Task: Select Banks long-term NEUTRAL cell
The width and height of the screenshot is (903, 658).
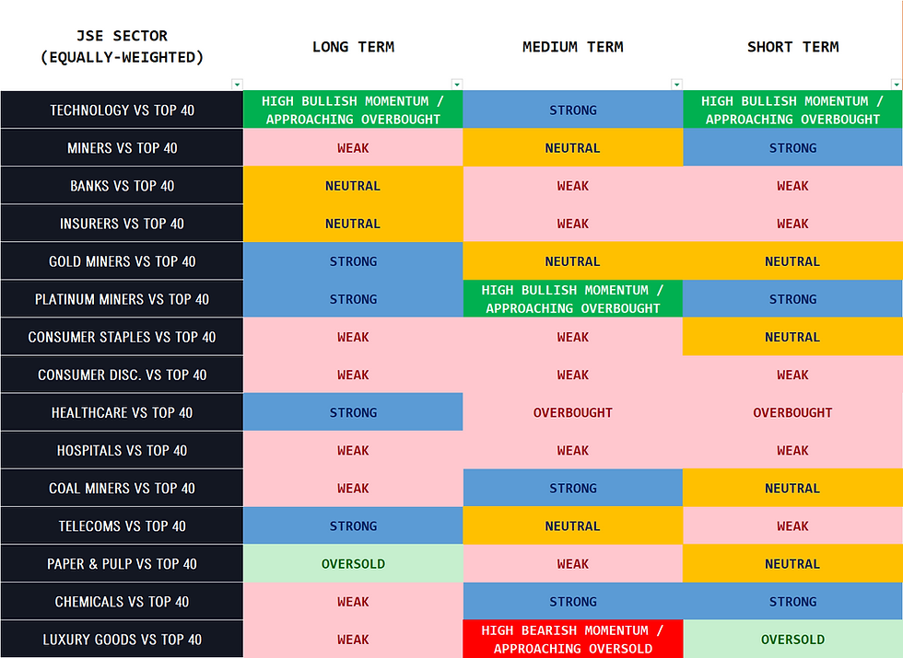Action: pos(353,186)
